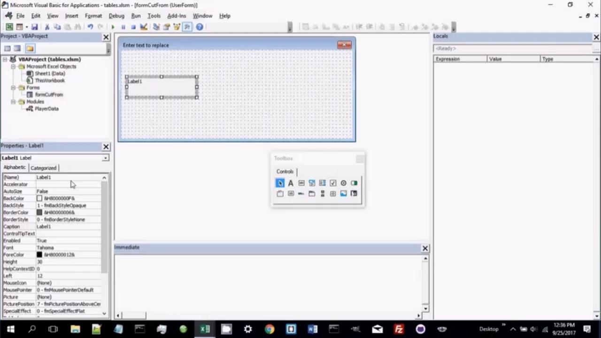
Task: Switch to the Categorized tab in Properties
Action: [43, 167]
